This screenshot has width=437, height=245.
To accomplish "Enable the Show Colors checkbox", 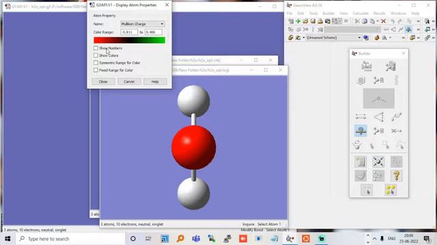I will coord(96,55).
